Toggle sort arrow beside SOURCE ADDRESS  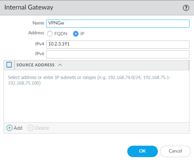pos(60,65)
